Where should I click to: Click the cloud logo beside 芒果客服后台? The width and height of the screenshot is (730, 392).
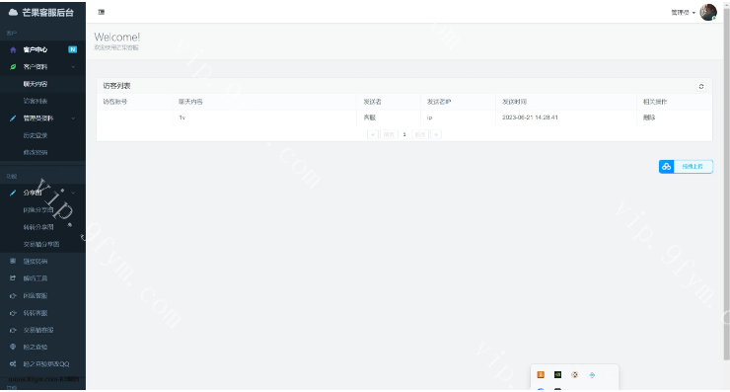(x=13, y=13)
